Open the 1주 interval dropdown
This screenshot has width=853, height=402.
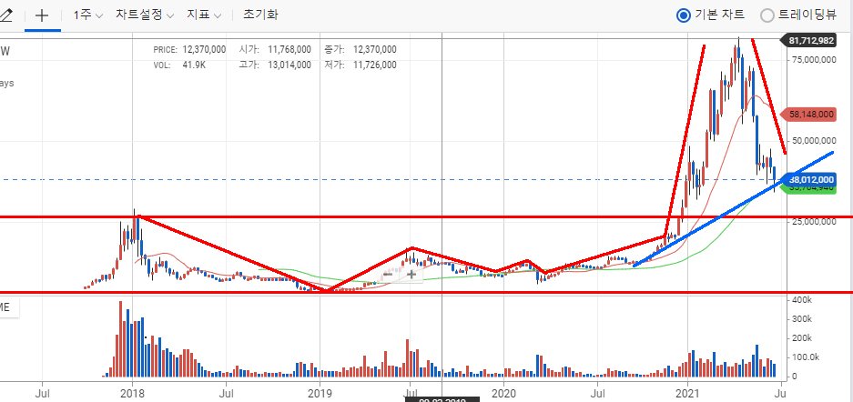[x=88, y=15]
